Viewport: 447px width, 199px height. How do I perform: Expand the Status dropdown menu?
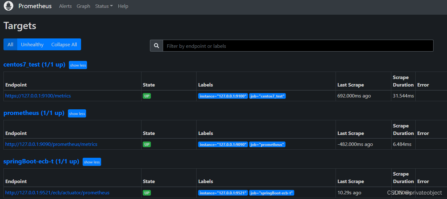[x=104, y=6]
